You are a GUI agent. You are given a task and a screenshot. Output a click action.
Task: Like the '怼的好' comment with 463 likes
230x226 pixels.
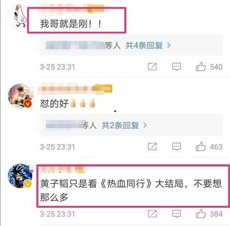(201, 147)
